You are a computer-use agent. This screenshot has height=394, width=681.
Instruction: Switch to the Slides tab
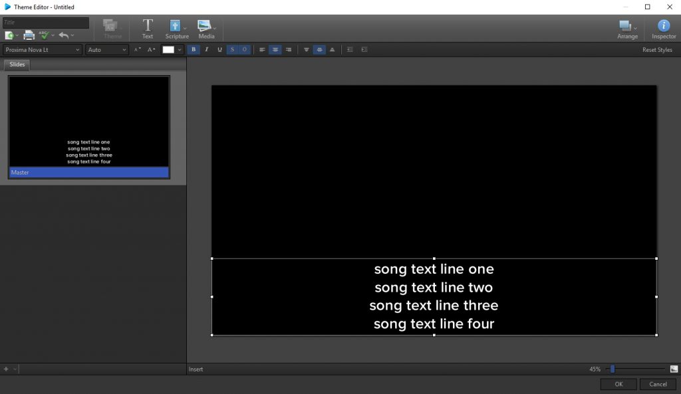pyautogui.click(x=17, y=64)
